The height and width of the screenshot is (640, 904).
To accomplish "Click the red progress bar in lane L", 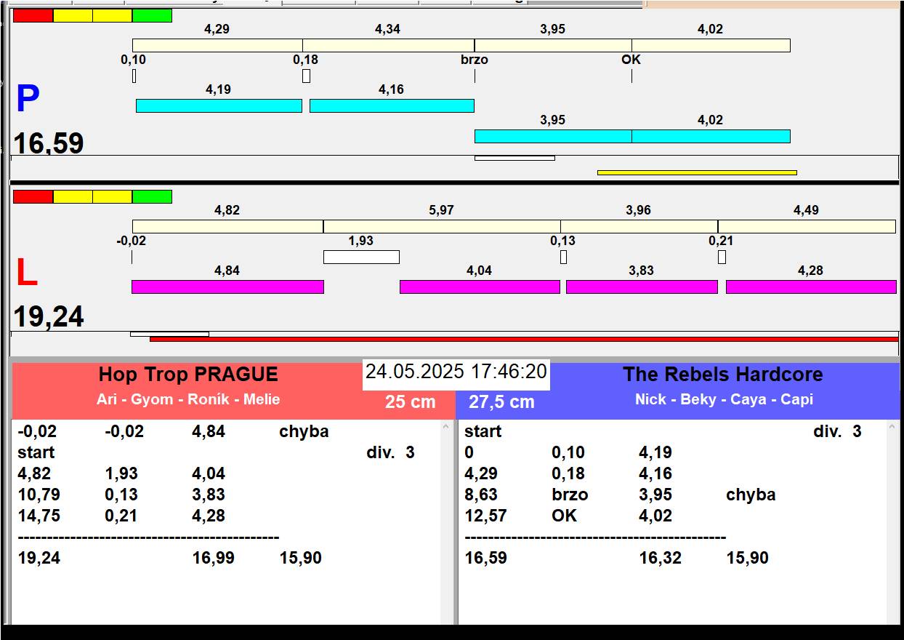I will tap(524, 339).
